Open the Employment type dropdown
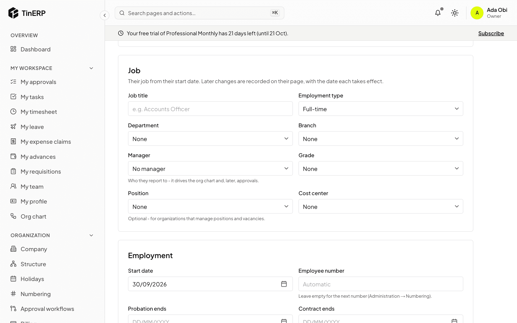Image resolution: width=517 pixels, height=323 pixels. click(381, 109)
